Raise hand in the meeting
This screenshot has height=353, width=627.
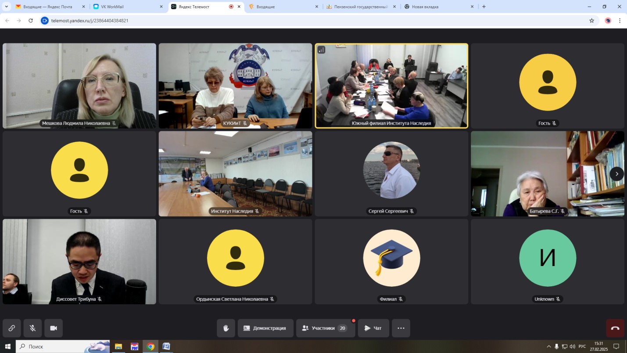[226, 328]
